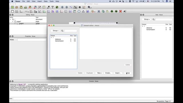Viewport: 183px width, 103px height.
Task: Click the New document toolbar icon
Action: [12, 7]
